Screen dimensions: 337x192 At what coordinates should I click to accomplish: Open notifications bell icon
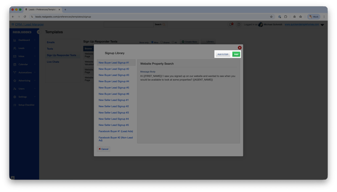point(231,25)
